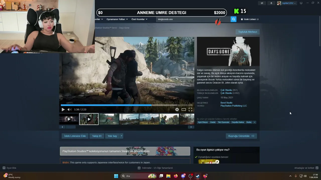Switch to Big Picture mode monitor icon
This screenshot has width=321, height=180.
(x=301, y=3)
